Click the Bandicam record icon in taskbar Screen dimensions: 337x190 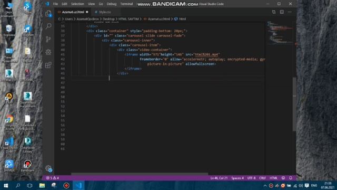[x=66, y=185]
